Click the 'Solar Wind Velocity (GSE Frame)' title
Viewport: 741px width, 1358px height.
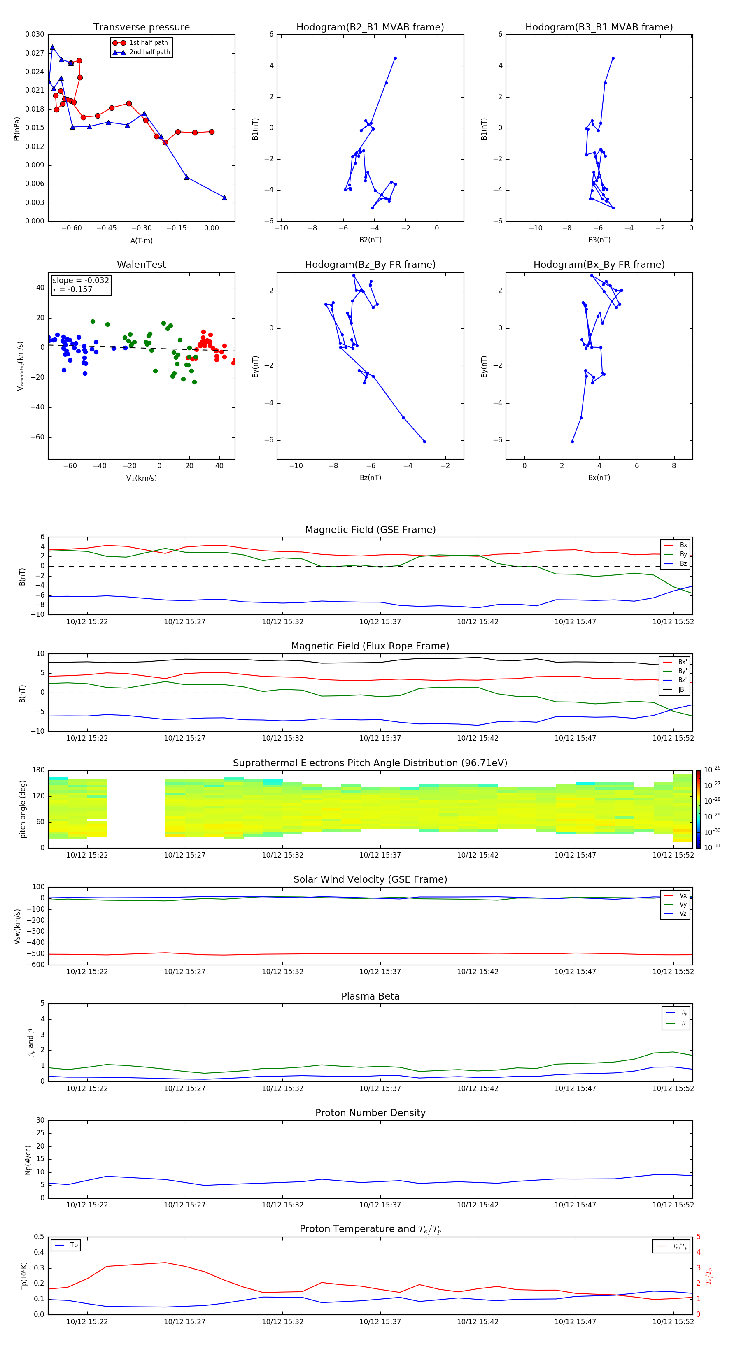click(370, 880)
